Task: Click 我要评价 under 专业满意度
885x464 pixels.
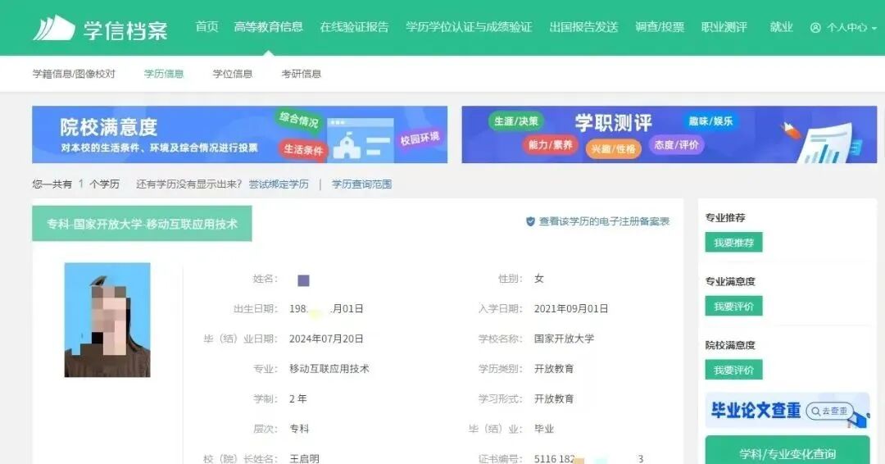Action: pyautogui.click(x=733, y=307)
